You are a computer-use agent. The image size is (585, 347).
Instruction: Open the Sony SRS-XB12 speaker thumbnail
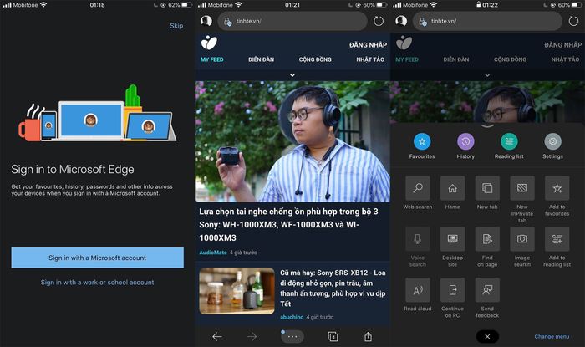(x=237, y=291)
